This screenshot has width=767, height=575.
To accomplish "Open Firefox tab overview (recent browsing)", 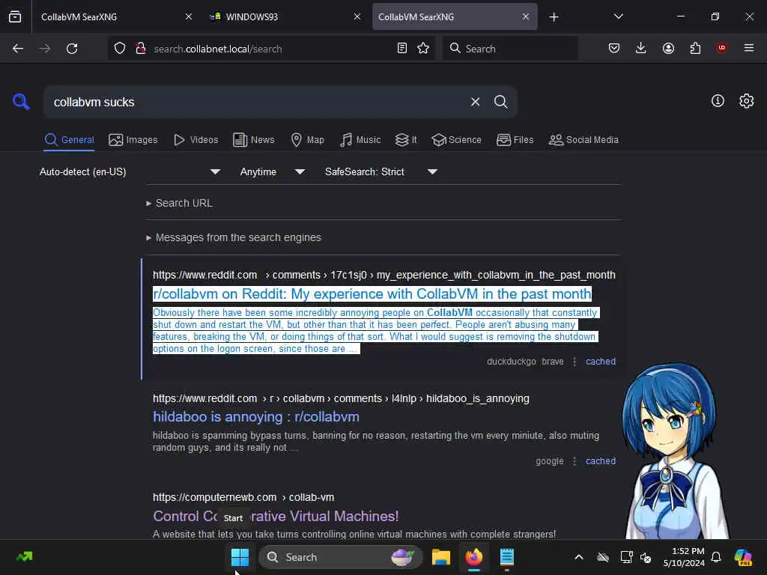I will 15,16.
